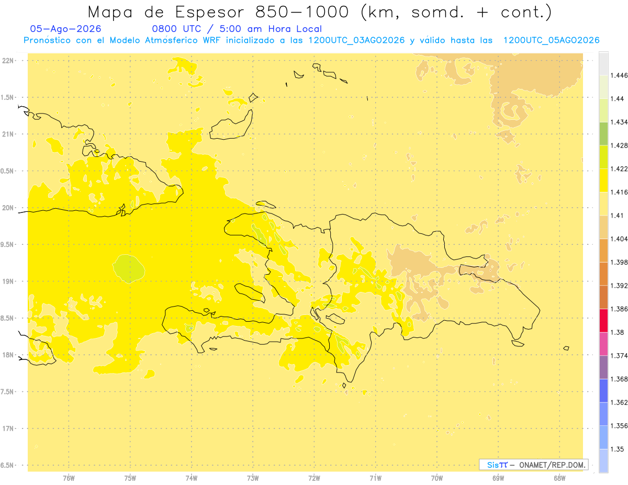Click the pale yellow swatch between 1.41 and 1.416
Viewport: 628px width, 485px height.
click(603, 204)
